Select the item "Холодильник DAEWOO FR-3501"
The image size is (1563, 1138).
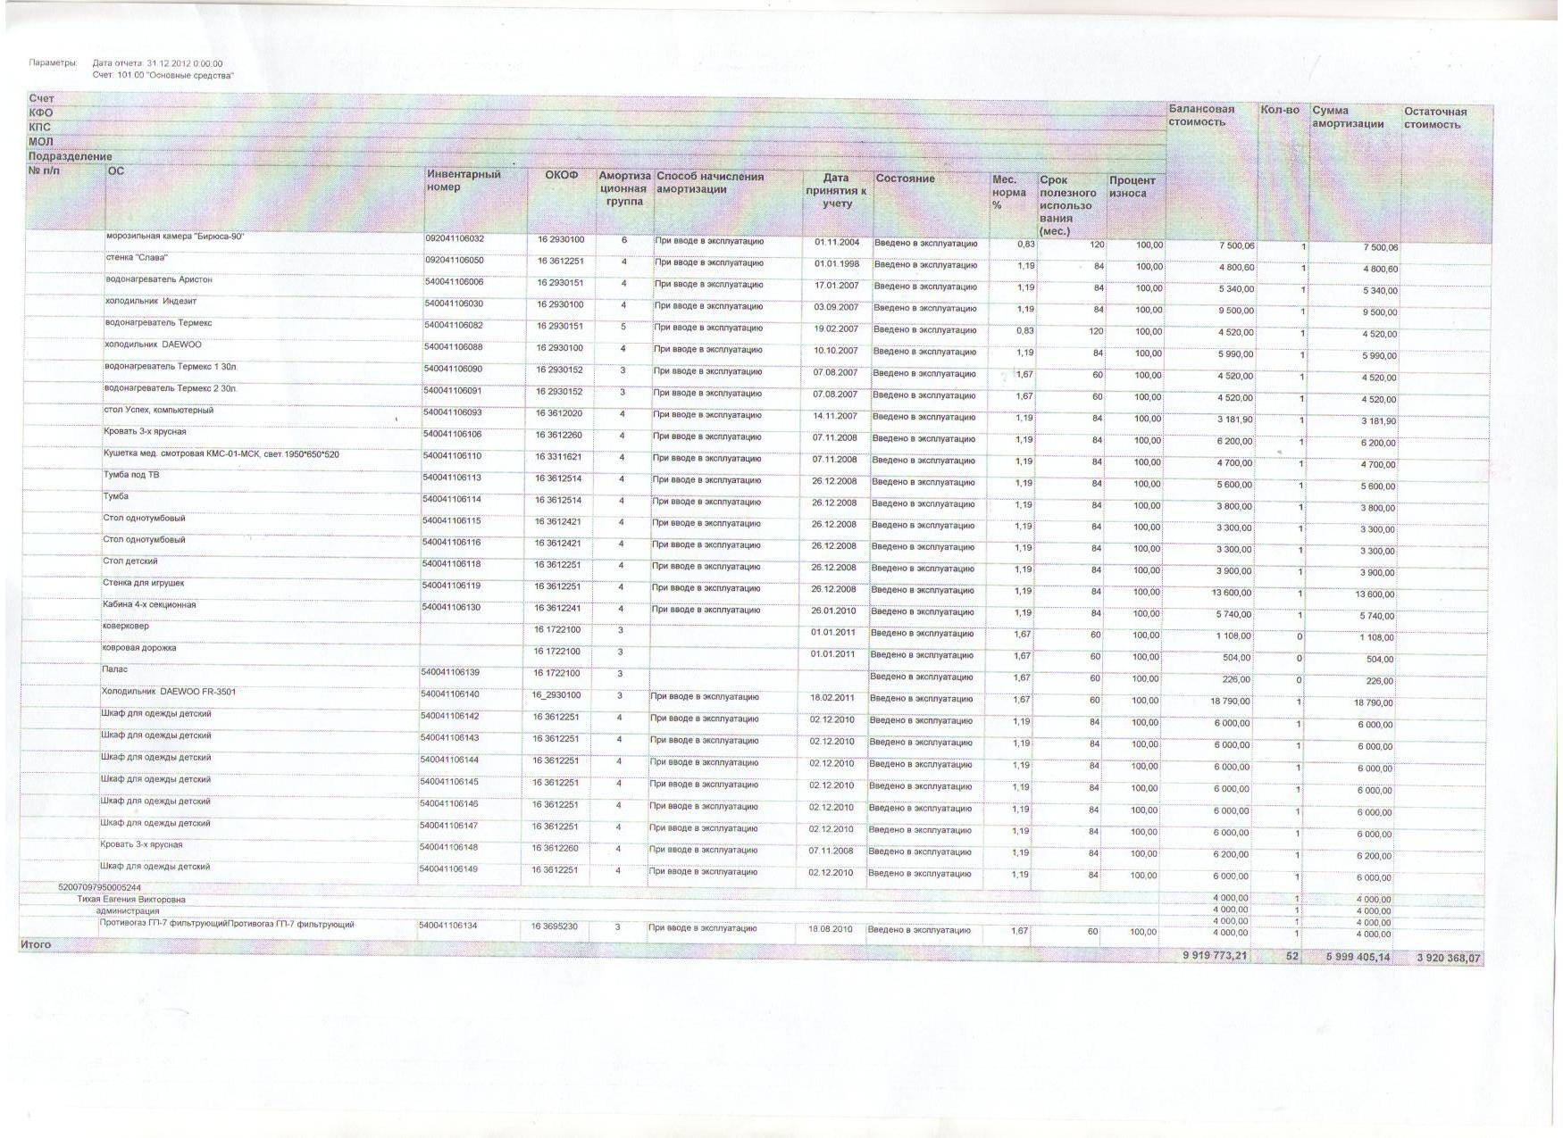coord(169,692)
